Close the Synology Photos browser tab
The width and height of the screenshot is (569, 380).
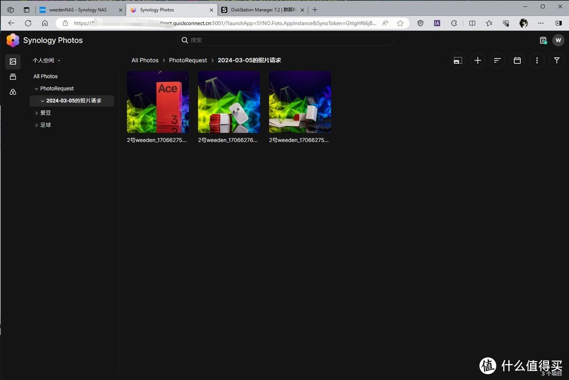tap(212, 10)
